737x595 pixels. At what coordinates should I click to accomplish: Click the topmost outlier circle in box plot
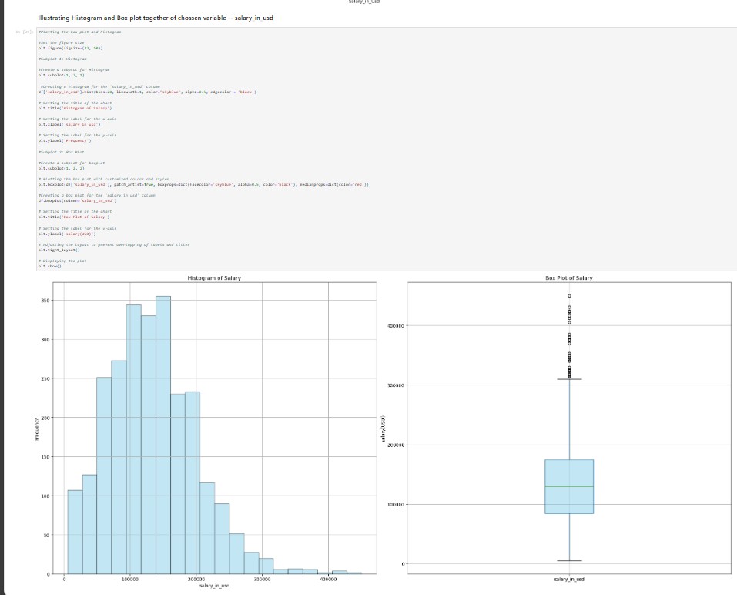[x=569, y=296]
